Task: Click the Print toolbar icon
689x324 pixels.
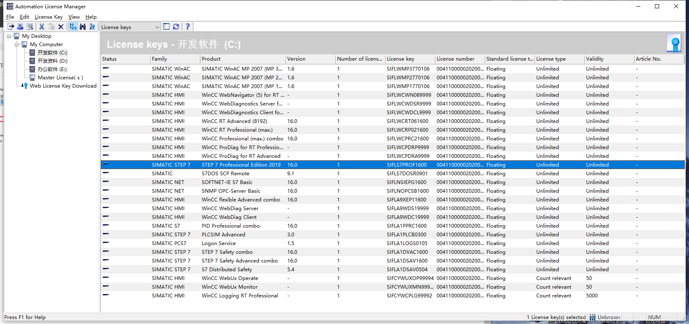Action: [20, 27]
